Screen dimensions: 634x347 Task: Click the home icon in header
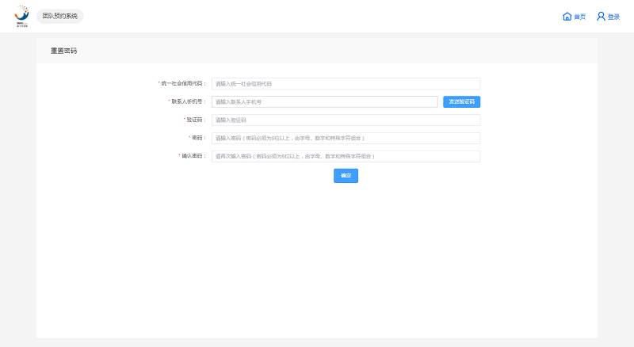pos(567,16)
